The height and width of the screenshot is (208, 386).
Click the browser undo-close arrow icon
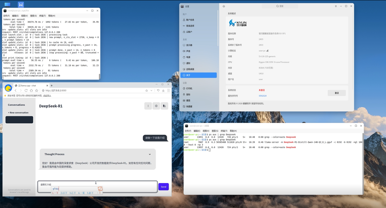coord(158,91)
